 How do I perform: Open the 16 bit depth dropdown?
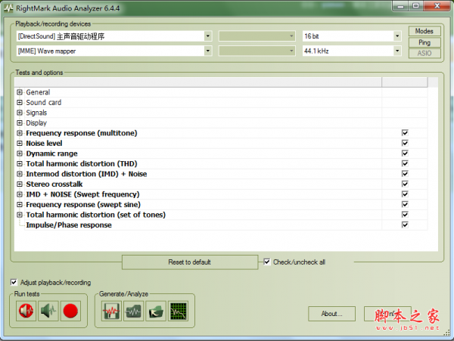coord(397,36)
